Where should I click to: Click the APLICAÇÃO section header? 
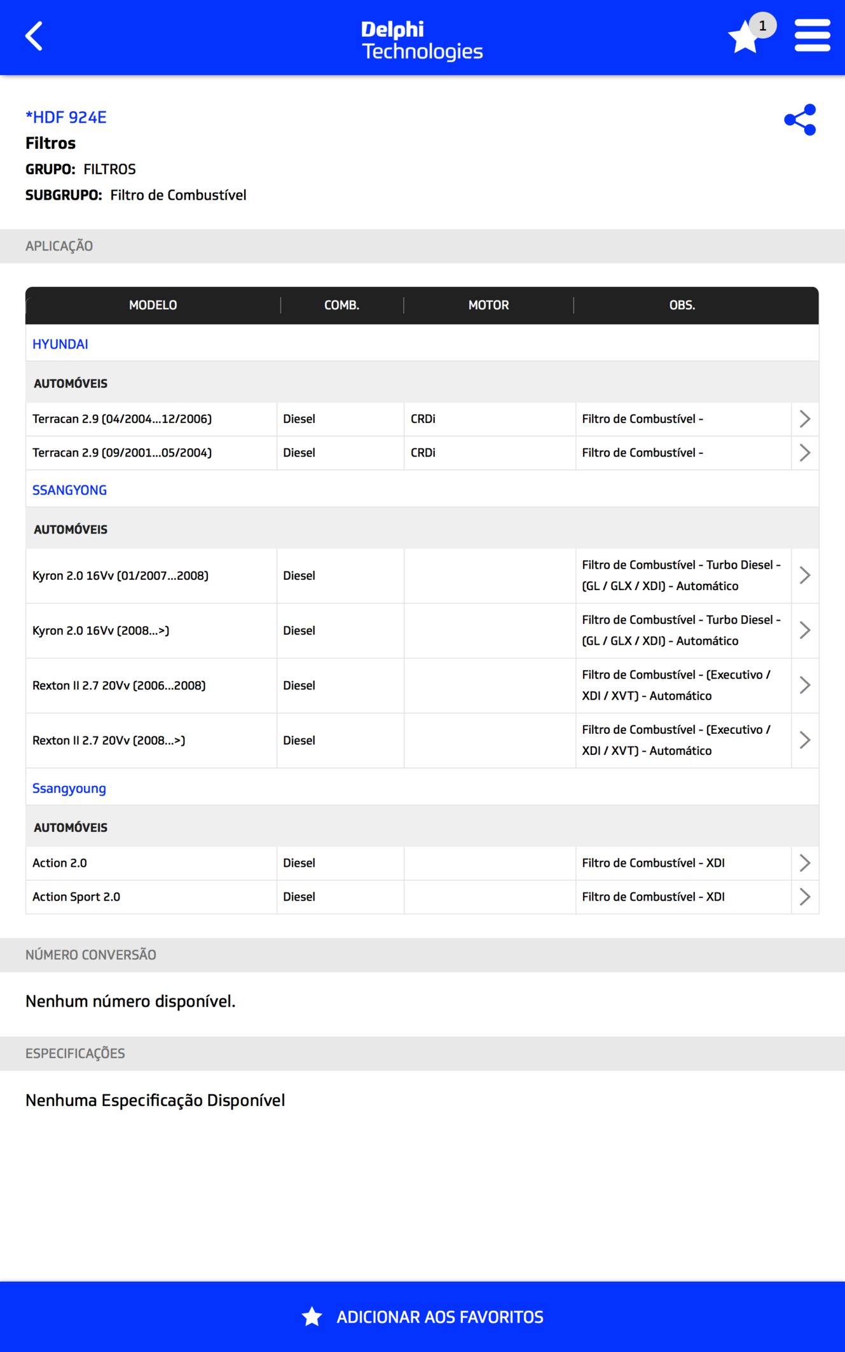pos(422,246)
